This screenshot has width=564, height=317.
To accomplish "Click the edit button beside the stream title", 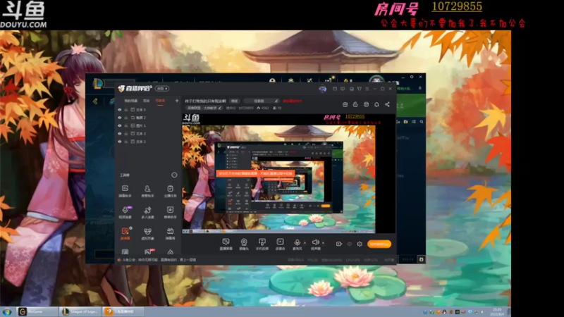I will point(235,101).
